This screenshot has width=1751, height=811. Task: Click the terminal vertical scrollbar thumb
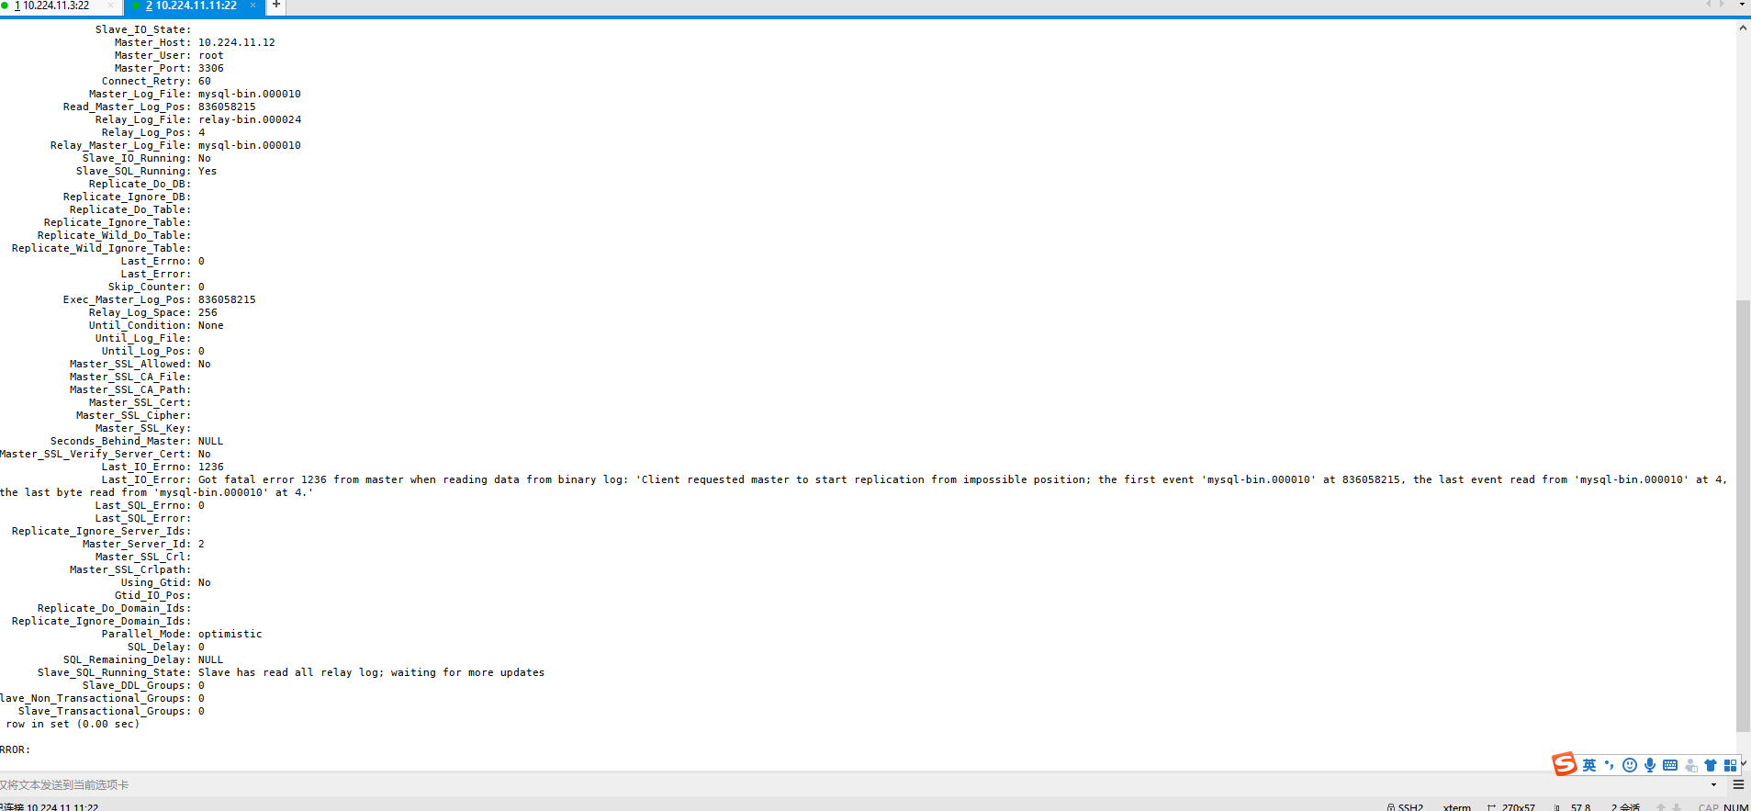click(1743, 514)
